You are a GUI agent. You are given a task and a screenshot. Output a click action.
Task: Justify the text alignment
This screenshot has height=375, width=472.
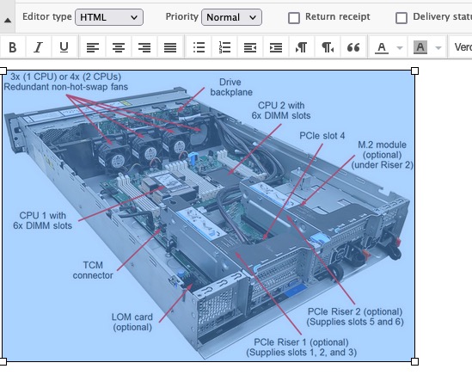(x=170, y=47)
